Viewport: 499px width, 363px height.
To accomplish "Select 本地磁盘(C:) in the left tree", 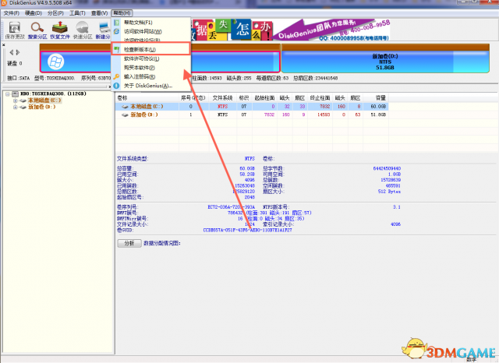I will click(44, 100).
